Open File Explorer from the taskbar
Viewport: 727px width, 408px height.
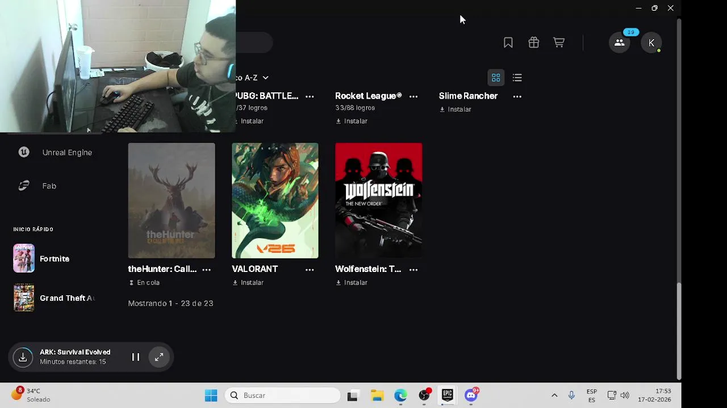pyautogui.click(x=377, y=396)
